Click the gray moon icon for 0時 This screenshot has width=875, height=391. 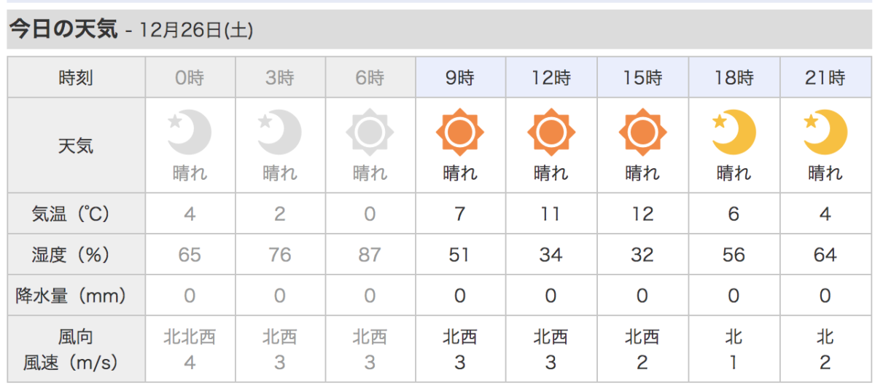point(190,133)
